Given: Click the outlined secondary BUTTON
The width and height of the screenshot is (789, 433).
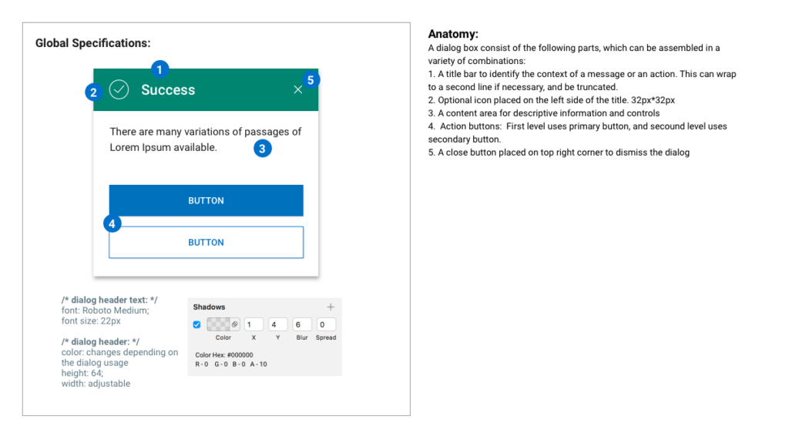Looking at the screenshot, I should tap(206, 243).
